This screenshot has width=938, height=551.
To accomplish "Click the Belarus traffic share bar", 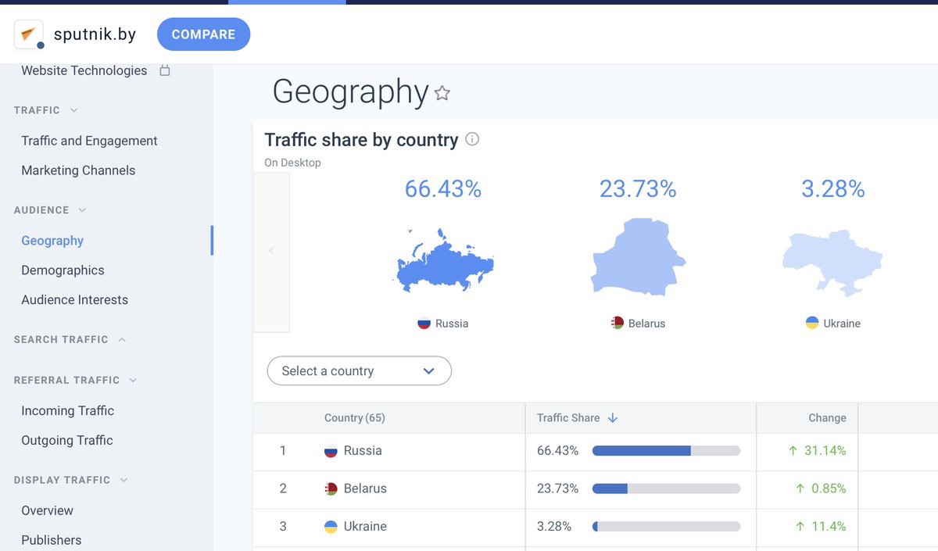I will pyautogui.click(x=666, y=488).
